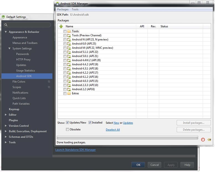Check the Android 4.4.2 (API 19) checkbox

(x=65, y=65)
